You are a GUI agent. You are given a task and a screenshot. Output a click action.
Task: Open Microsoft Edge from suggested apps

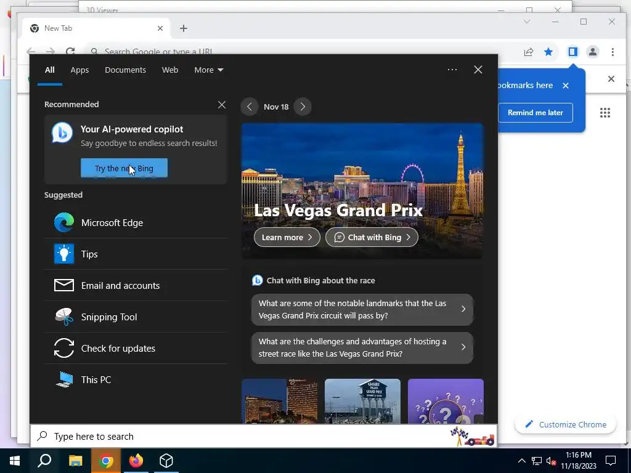[136, 223]
